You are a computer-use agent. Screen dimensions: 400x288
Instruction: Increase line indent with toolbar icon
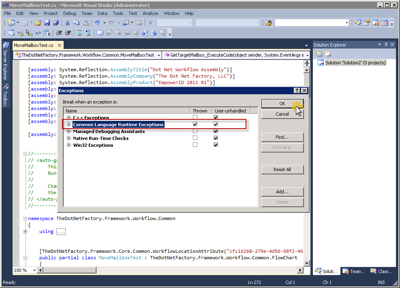(68, 33)
